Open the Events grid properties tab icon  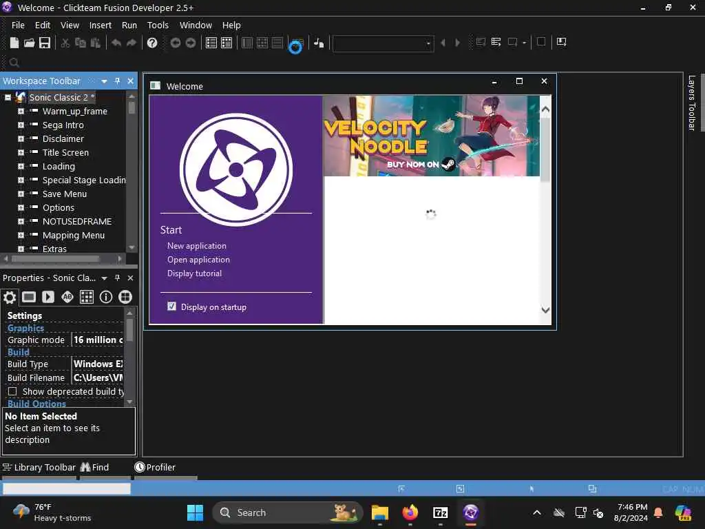point(87,297)
